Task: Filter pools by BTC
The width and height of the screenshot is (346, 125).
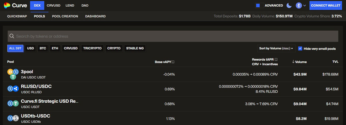Action: (43, 48)
